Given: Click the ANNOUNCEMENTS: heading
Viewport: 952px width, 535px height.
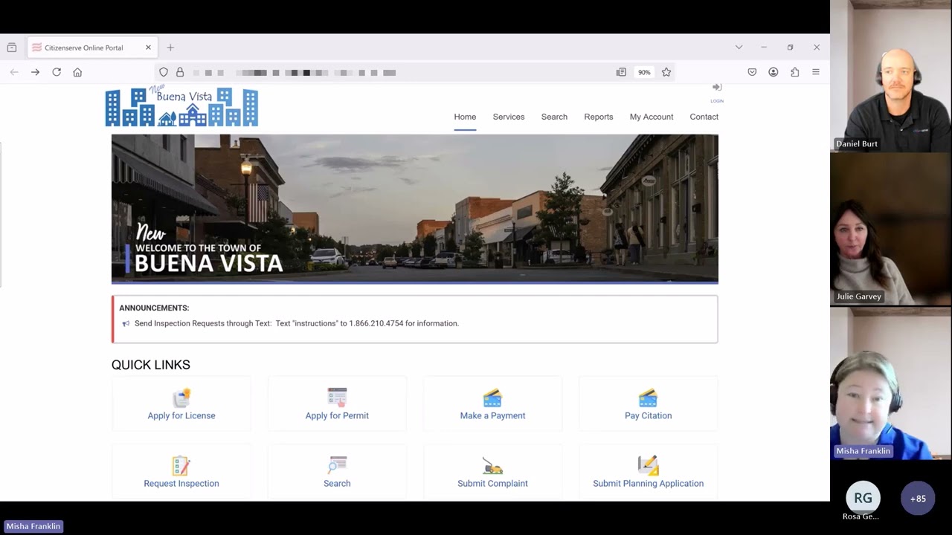Looking at the screenshot, I should (x=154, y=308).
